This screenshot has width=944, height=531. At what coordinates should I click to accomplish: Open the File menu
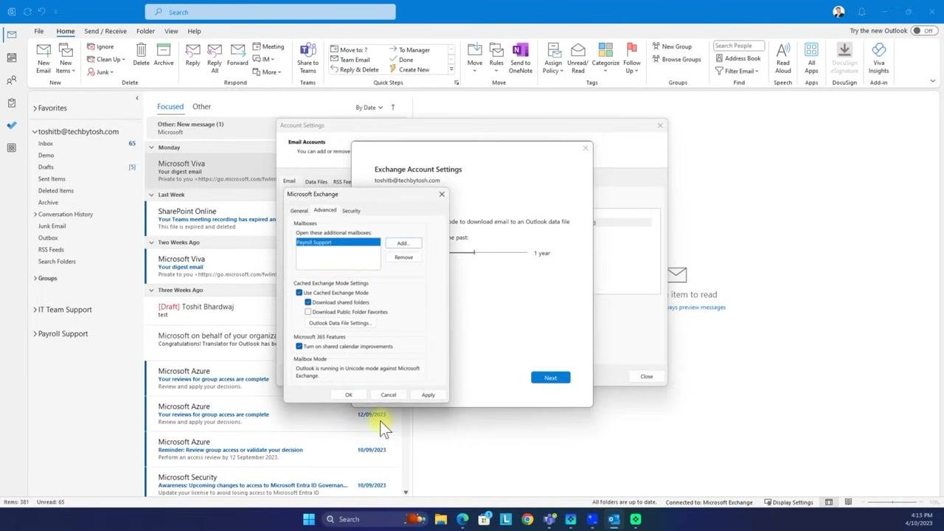point(39,31)
